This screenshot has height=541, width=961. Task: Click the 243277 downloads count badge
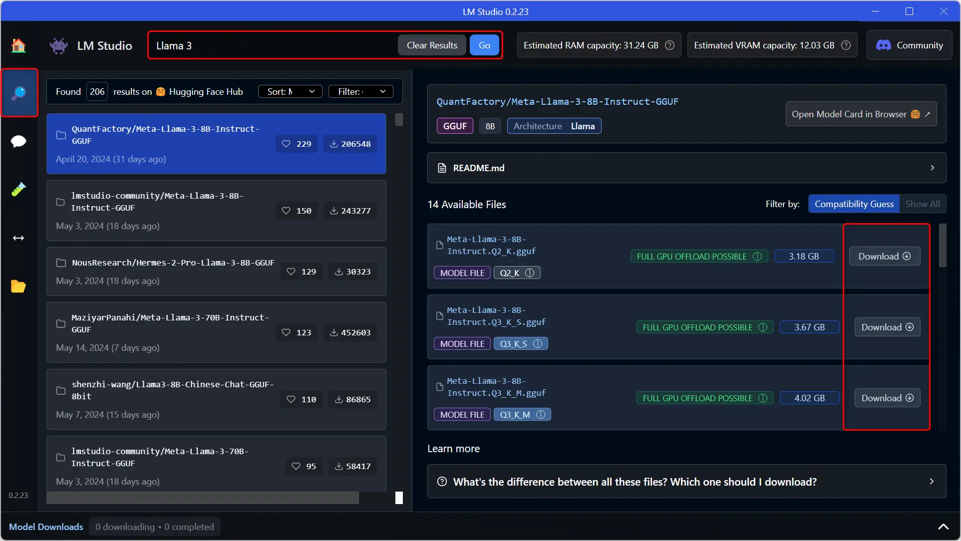[350, 211]
